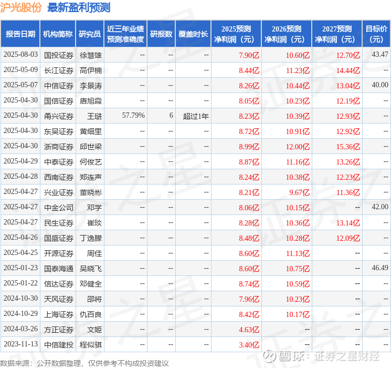The image size is (391, 368).
Task: Click the 2024-03-26 report date
Action: (x=20, y=329)
